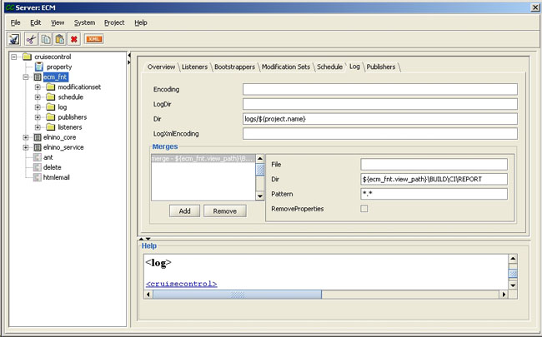The height and width of the screenshot is (337, 542).
Task: Click the CC application icon in title bar
Action: (9, 7)
